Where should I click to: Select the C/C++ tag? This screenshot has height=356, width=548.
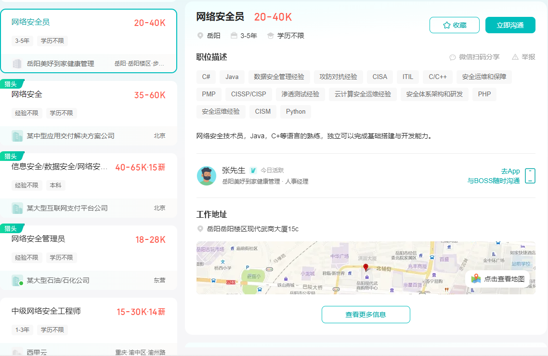[x=438, y=77]
